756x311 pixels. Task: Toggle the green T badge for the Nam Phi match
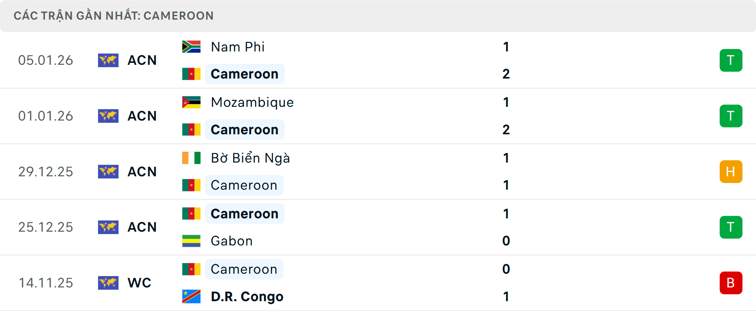tap(731, 60)
